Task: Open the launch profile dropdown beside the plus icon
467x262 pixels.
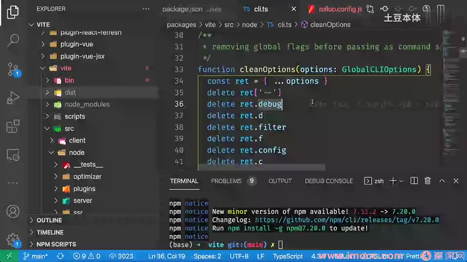Action: click(401, 181)
